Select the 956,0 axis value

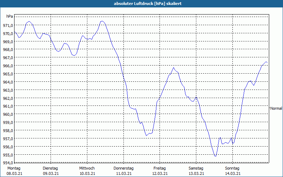[8, 147]
